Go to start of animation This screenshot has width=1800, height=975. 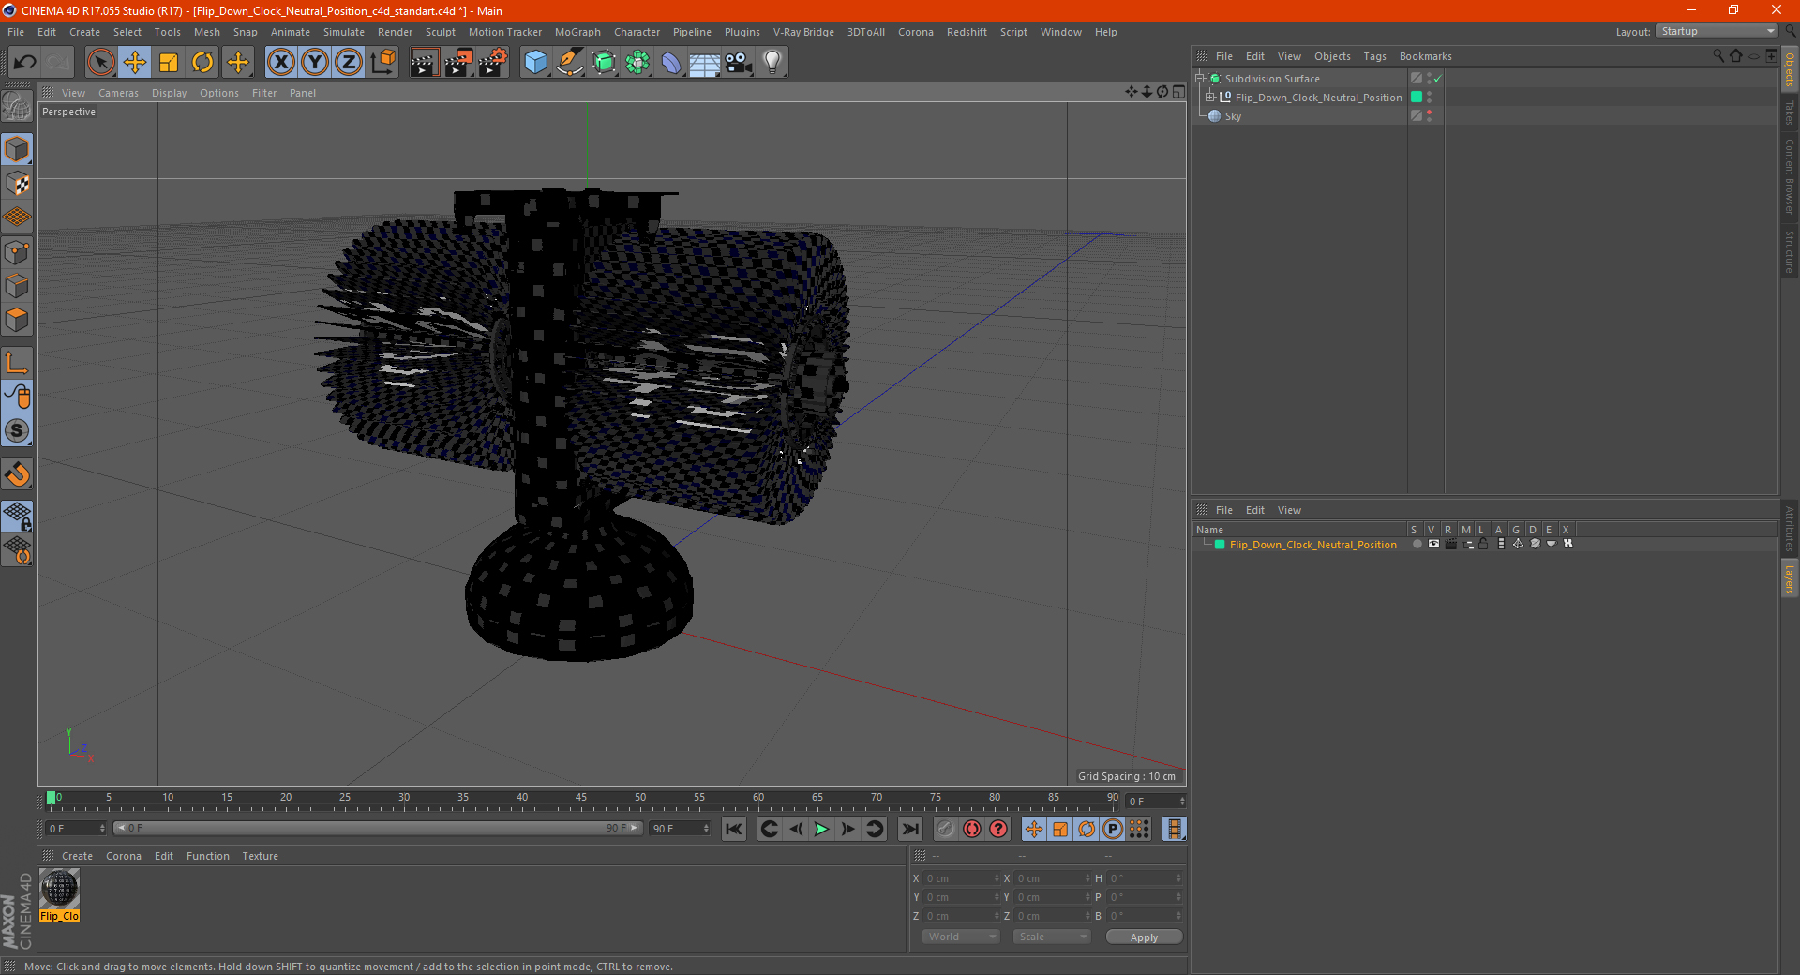[x=734, y=829]
